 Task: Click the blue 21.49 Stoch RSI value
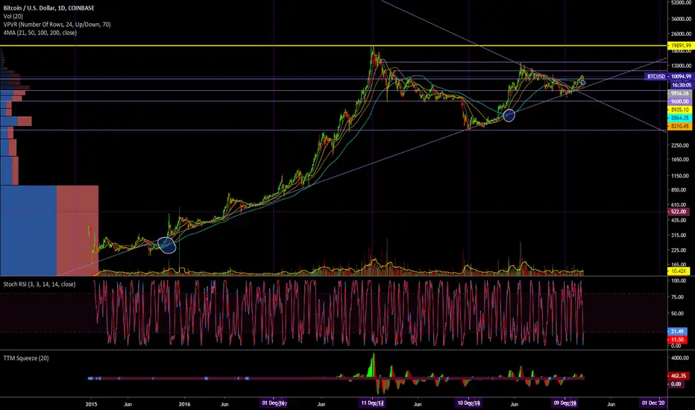pyautogui.click(x=678, y=331)
